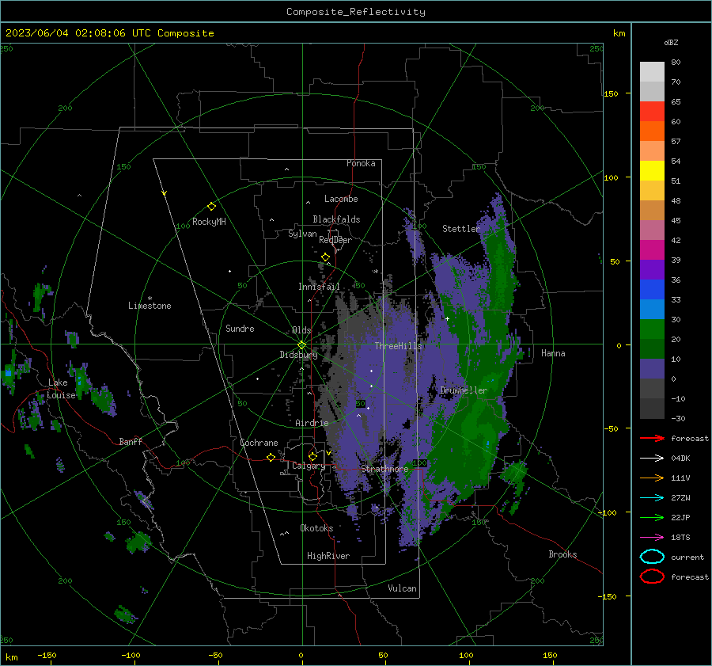
Task: Select the magenta 39–42 dBZ swatch
Action: point(652,250)
